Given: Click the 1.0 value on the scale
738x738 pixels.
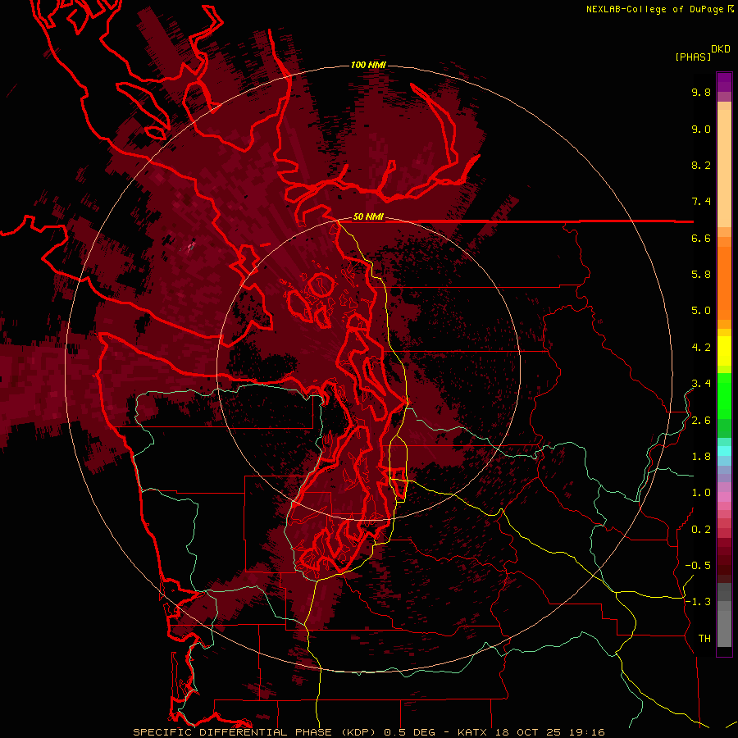Looking at the screenshot, I should pyautogui.click(x=701, y=493).
